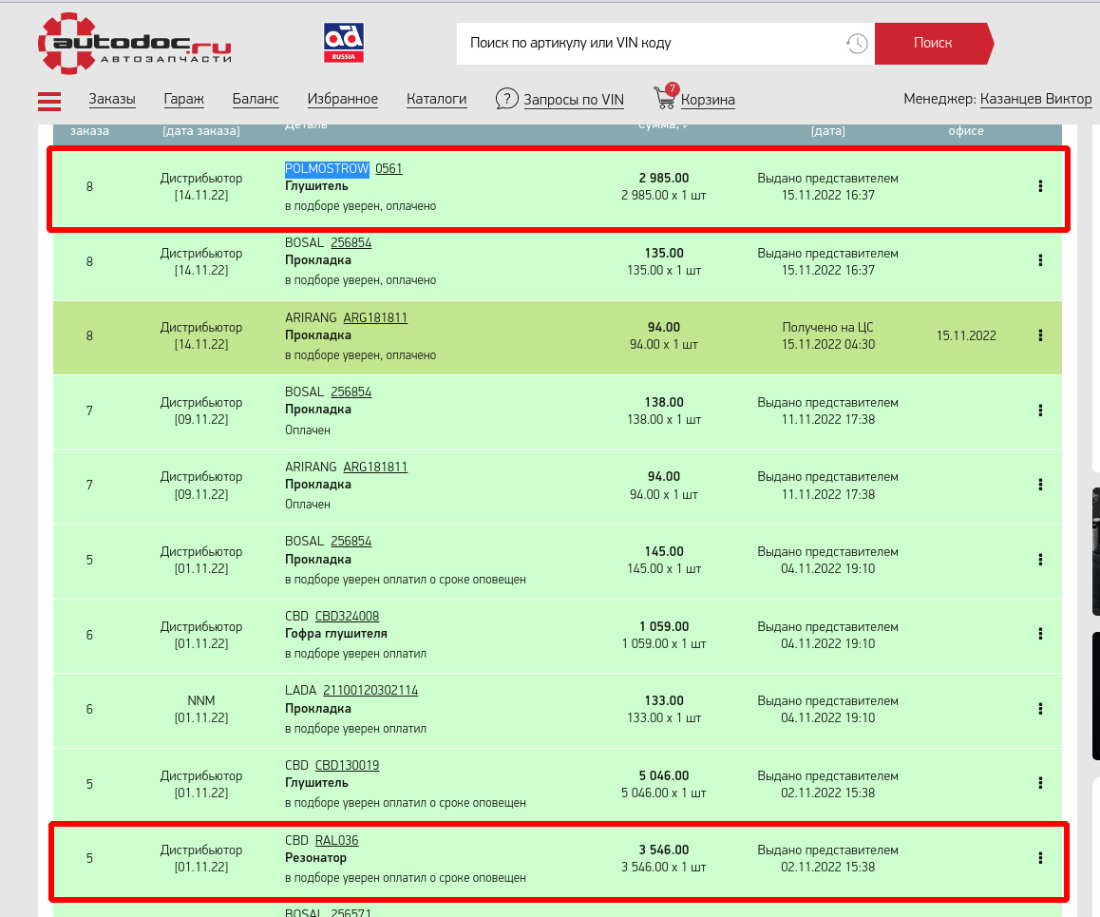This screenshot has width=1100, height=917.
Task: Open row menu for CBD324008 Гофра глушителя
Action: pyautogui.click(x=1040, y=634)
